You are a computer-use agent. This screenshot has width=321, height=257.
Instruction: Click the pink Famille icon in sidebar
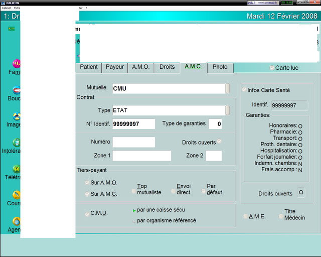point(16,64)
